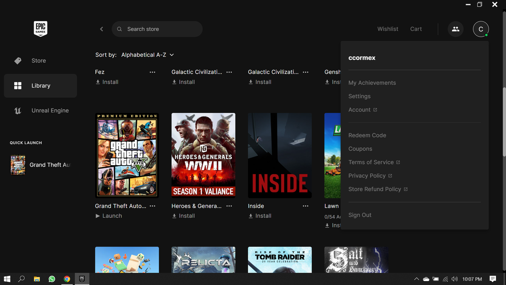This screenshot has width=506, height=285.
Task: Click the vertical scrollbar thumb
Action: coord(504,121)
